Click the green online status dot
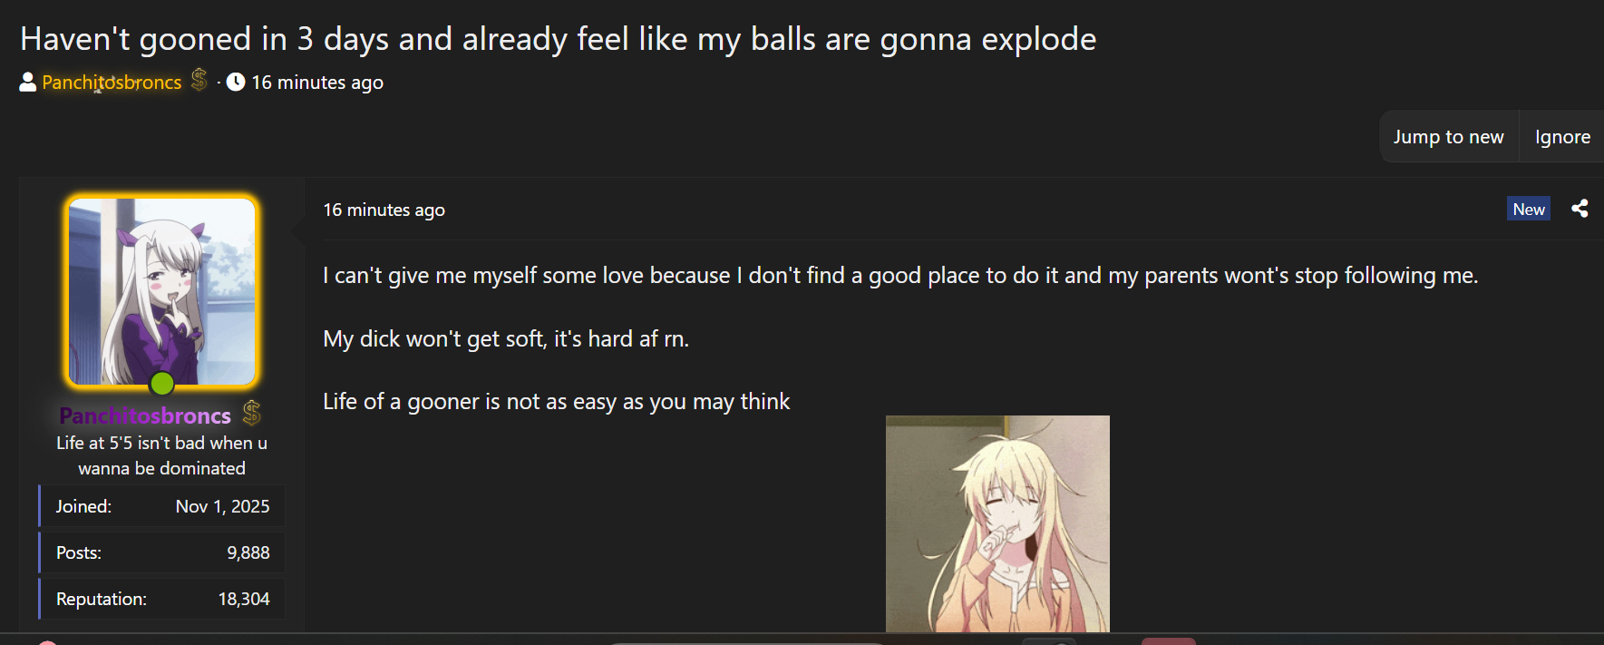The width and height of the screenshot is (1604, 645). (162, 384)
